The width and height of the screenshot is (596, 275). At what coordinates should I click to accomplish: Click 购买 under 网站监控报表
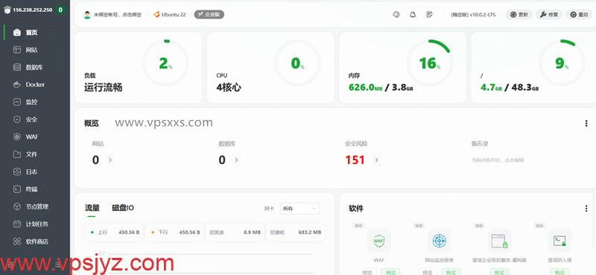[451, 272]
